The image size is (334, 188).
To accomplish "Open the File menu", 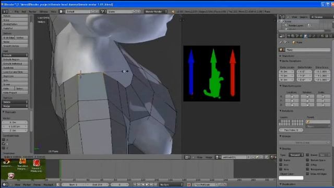I will (17, 11).
